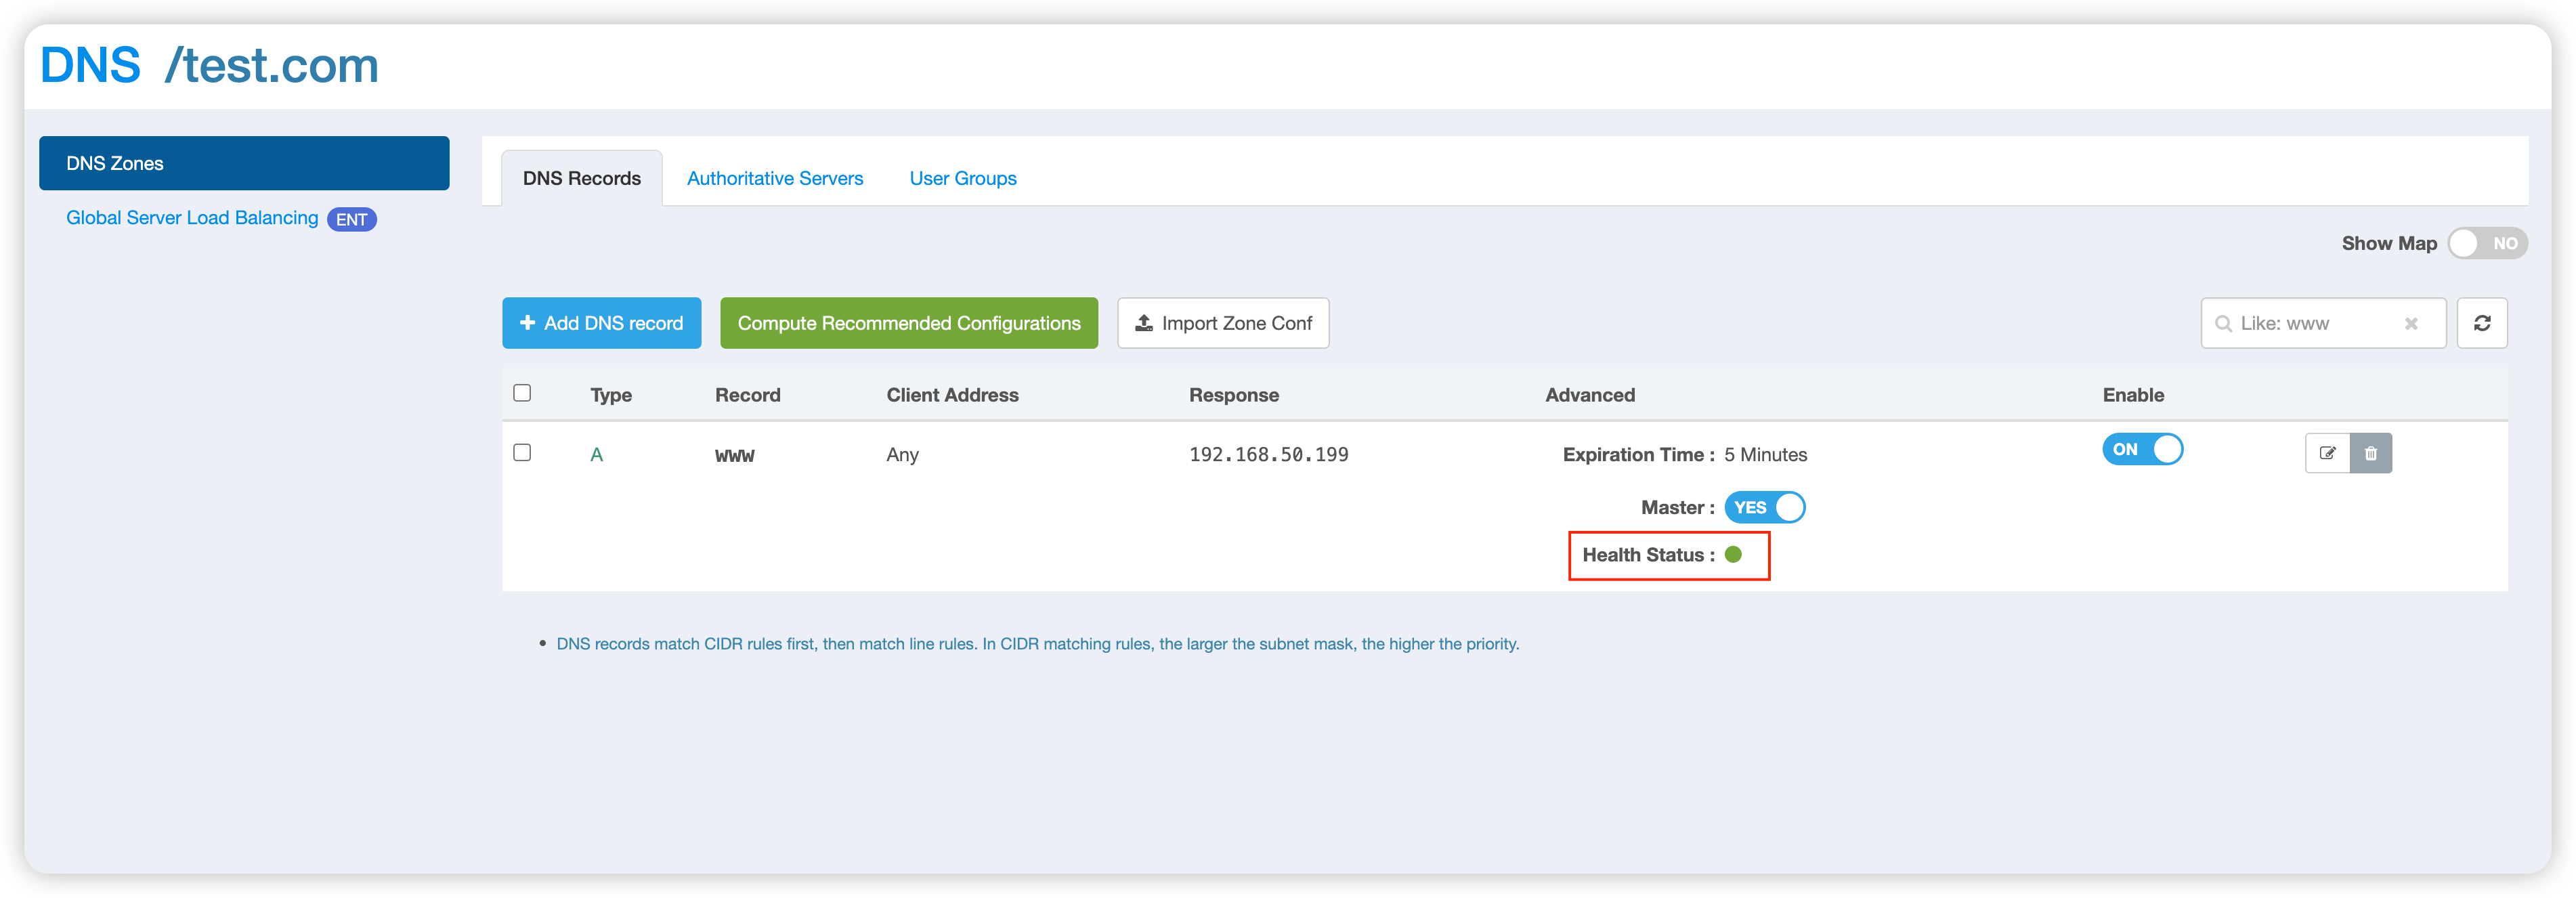Disable the Master setting for the www record
This screenshot has height=898, width=2576.
click(1764, 507)
